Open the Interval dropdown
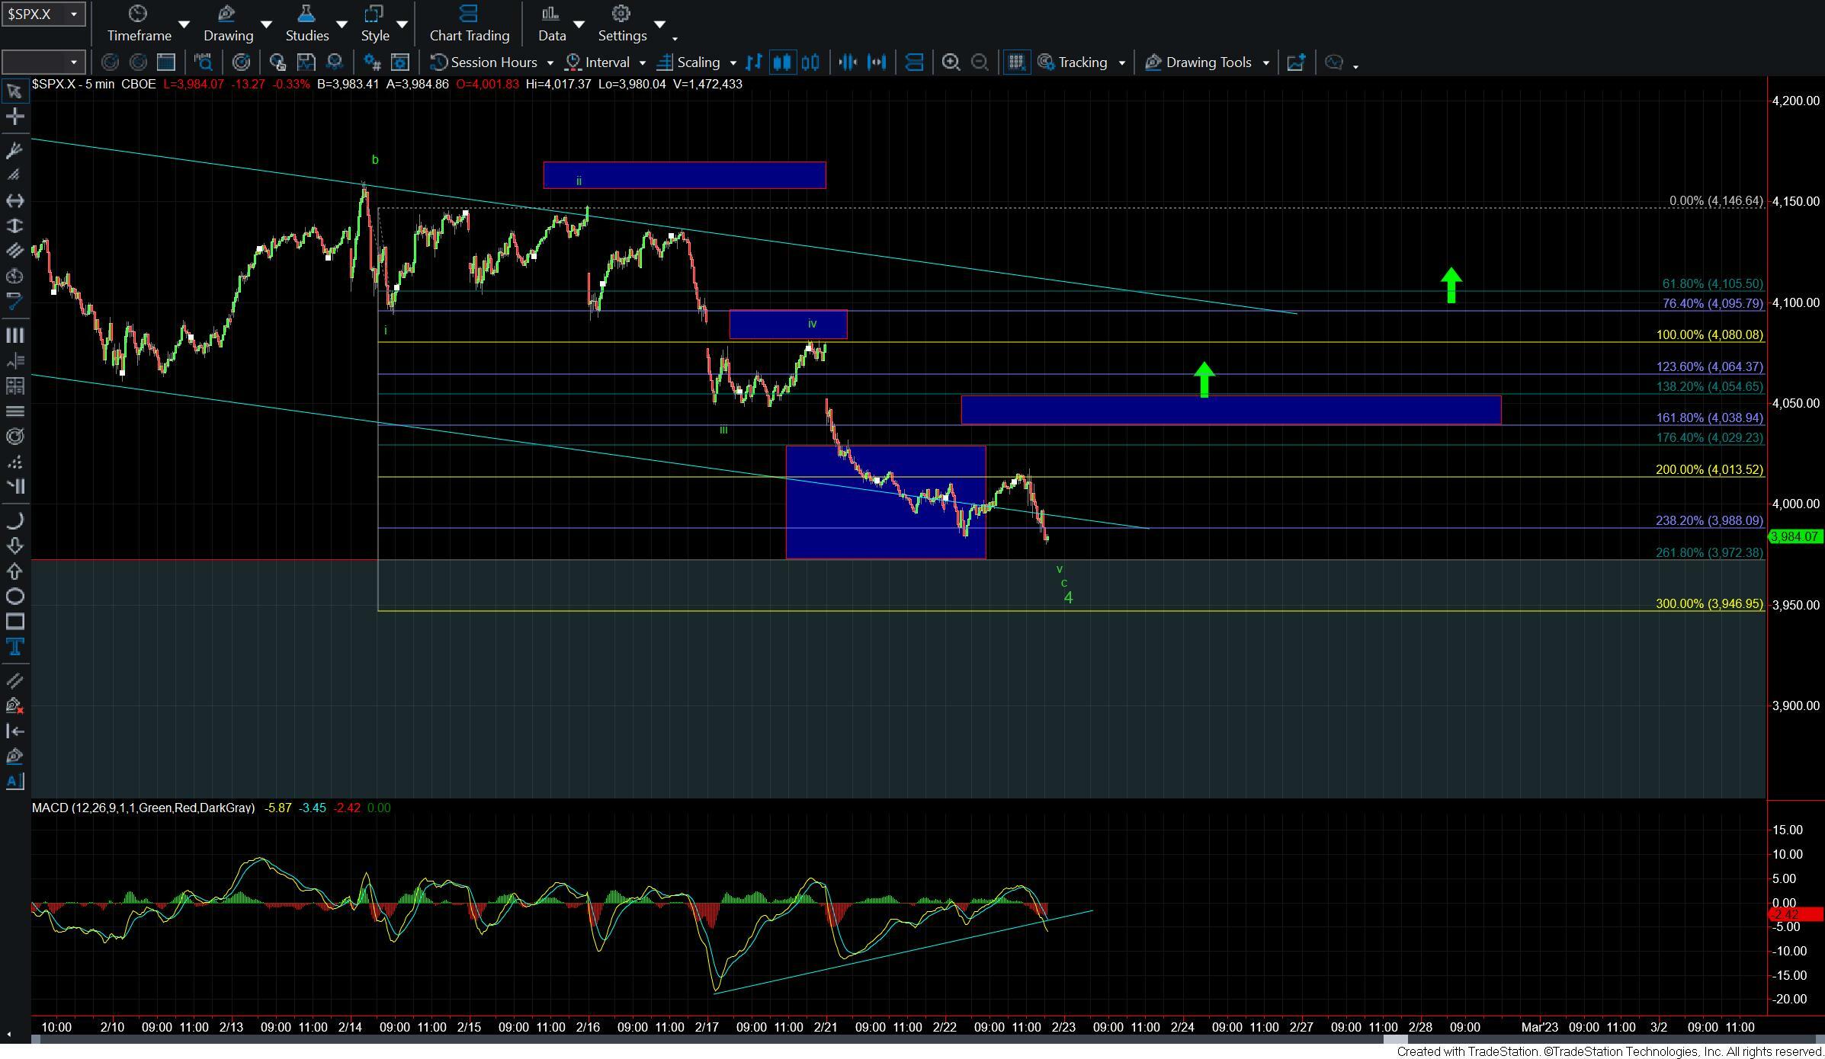 pyautogui.click(x=606, y=62)
